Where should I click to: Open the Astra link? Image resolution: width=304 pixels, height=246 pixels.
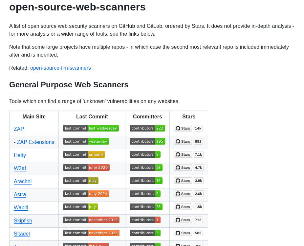click(x=20, y=195)
